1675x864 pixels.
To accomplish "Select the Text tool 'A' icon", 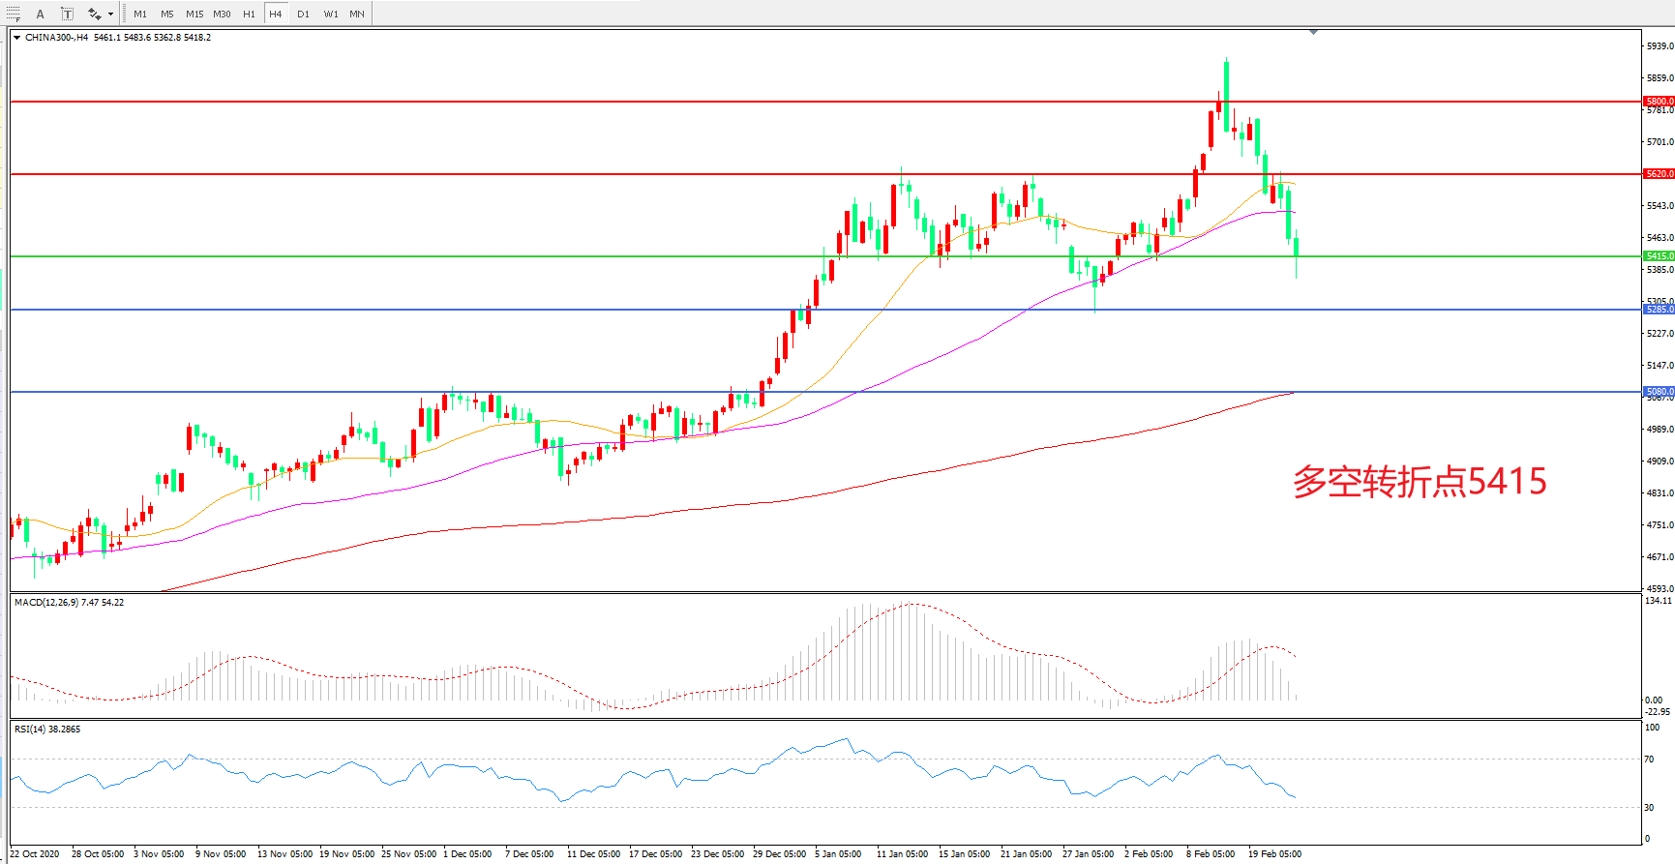I will click(40, 14).
